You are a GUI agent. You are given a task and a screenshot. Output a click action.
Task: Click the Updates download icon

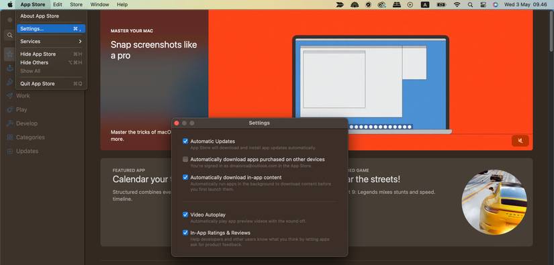tap(10, 151)
